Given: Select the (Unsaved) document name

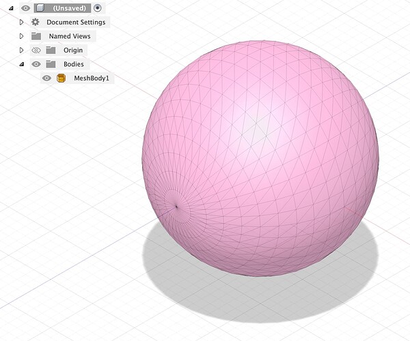Looking at the screenshot, I should point(69,8).
